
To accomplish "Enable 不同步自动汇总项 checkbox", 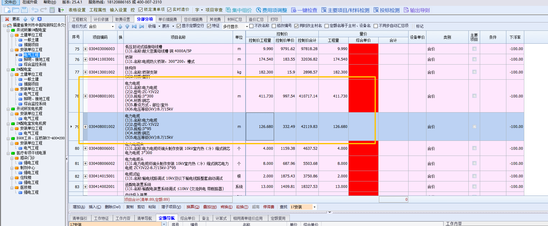I will click(x=376, y=26).
